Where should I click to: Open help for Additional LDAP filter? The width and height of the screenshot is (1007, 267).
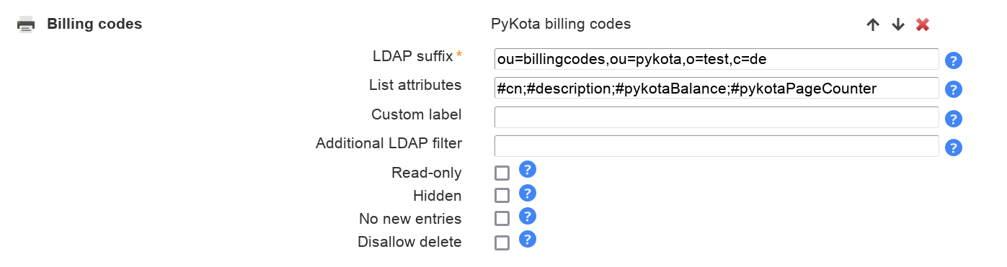click(954, 148)
